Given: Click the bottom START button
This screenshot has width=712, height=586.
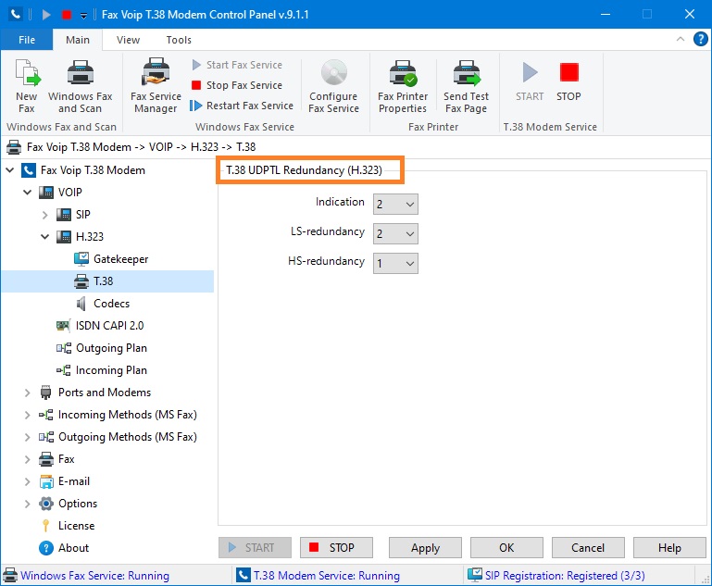Looking at the screenshot, I should point(255,548).
